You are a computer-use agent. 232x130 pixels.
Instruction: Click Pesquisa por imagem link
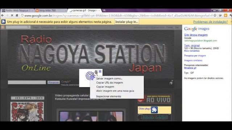click(195, 56)
